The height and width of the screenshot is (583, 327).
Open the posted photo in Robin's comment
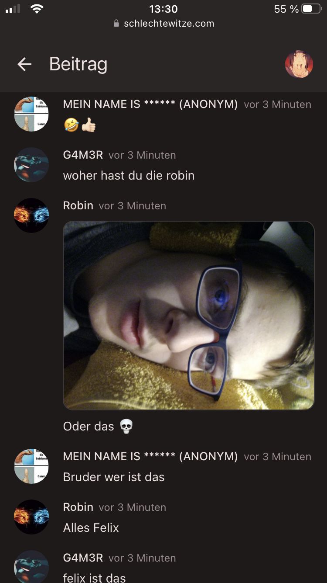point(189,316)
